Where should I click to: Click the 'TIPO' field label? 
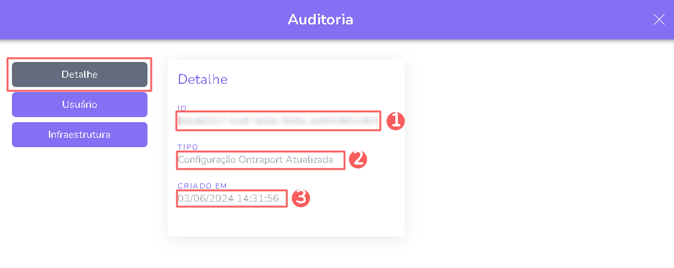pos(186,147)
